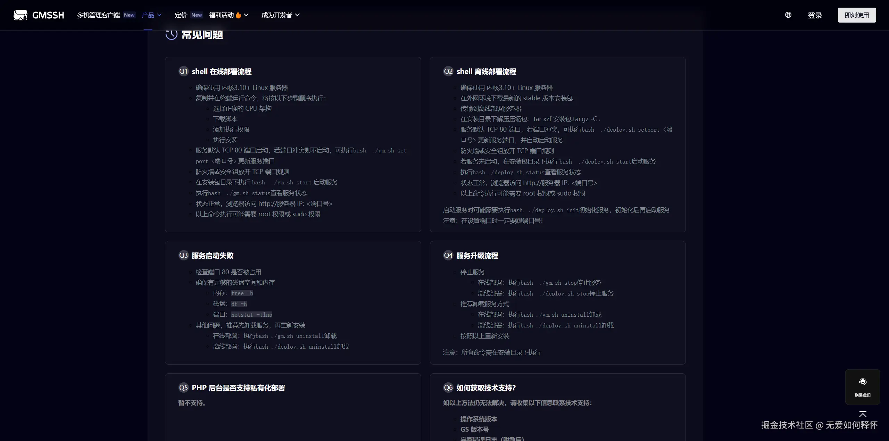Image resolution: width=889 pixels, height=441 pixels.
Task: Click the netstat -tlnp code snippet
Action: [251, 315]
